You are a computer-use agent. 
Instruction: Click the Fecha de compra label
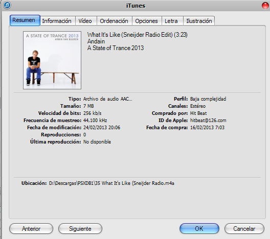[167, 127]
